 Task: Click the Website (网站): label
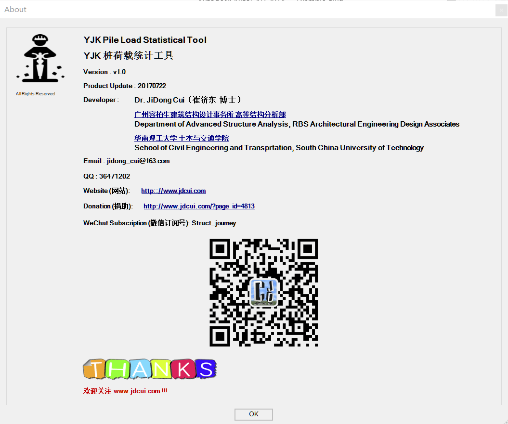[106, 191]
